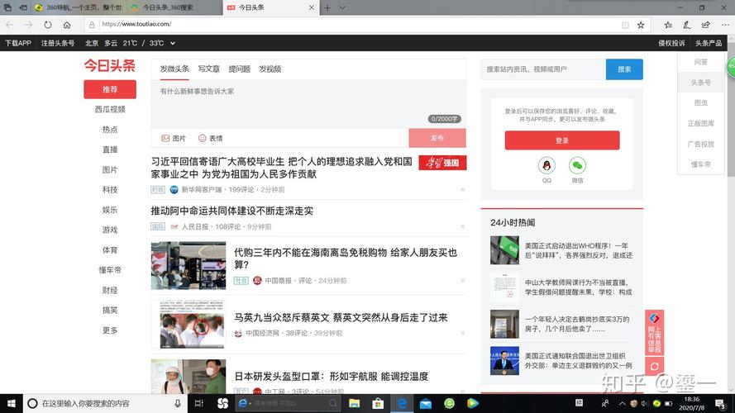This screenshot has width=735, height=413.
Task: Switch to the 今日头条_360搜索 tab
Action: [174, 7]
